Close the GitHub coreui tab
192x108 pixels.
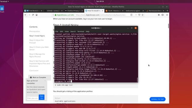62,11
